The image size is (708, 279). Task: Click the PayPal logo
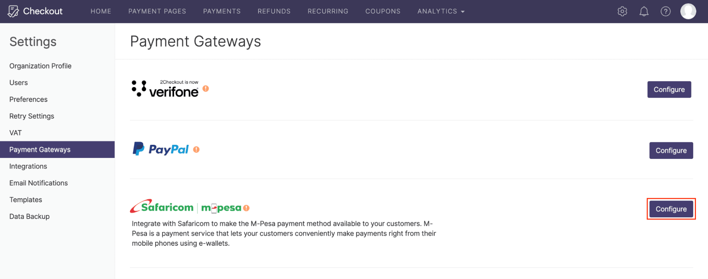pos(160,149)
